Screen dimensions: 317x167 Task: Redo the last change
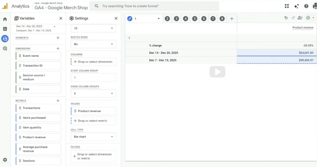[293, 18]
